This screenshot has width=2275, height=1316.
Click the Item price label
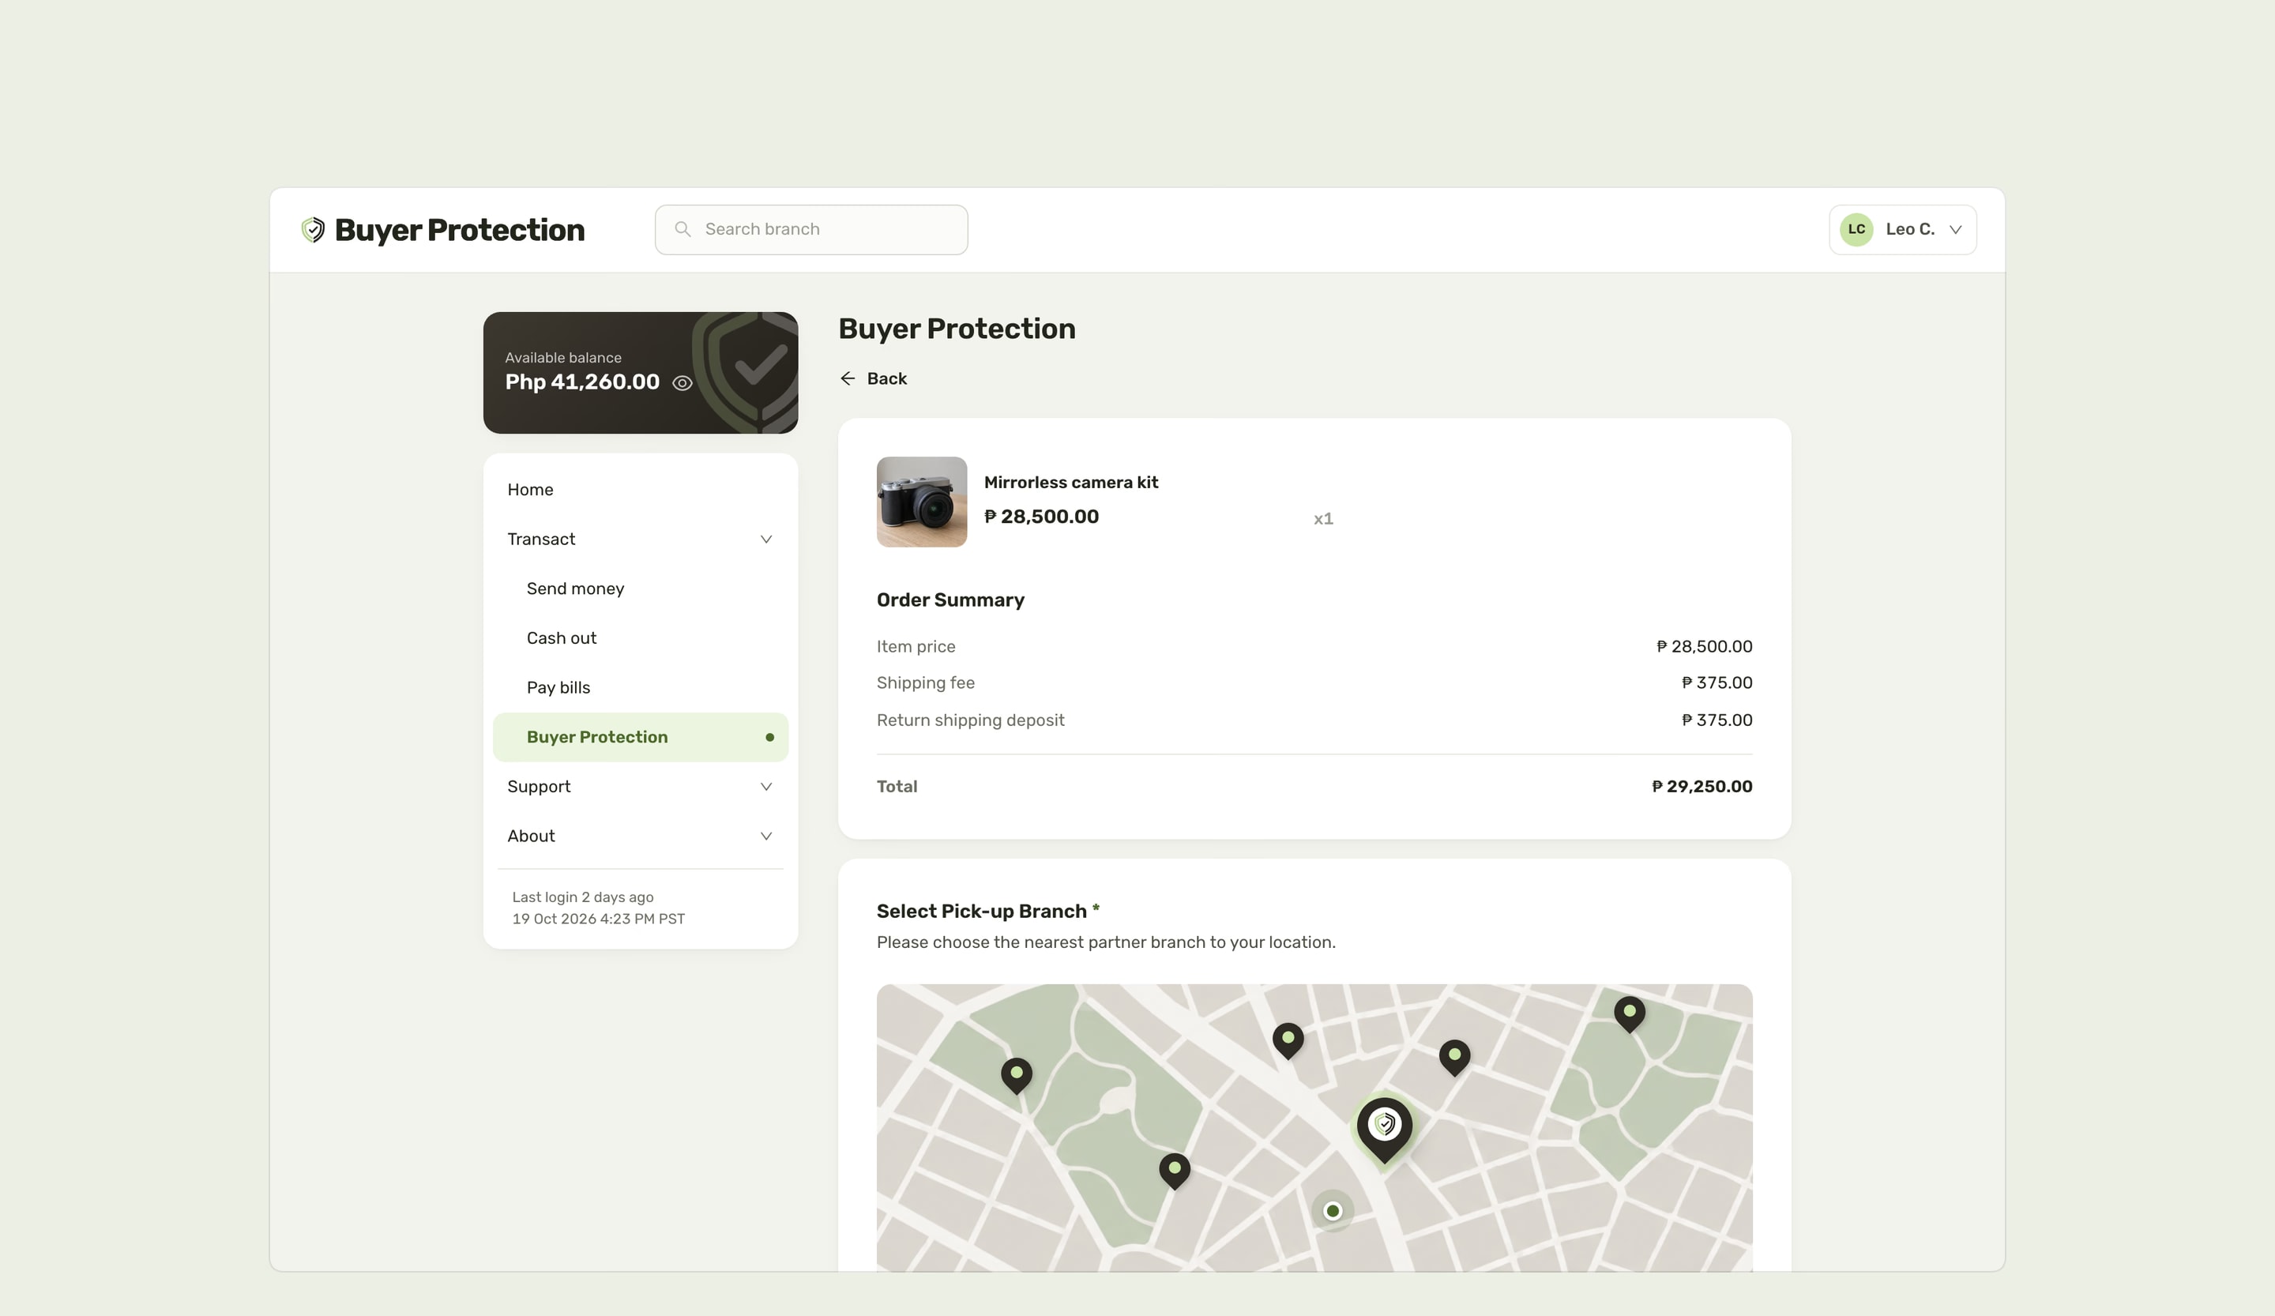tap(916, 646)
